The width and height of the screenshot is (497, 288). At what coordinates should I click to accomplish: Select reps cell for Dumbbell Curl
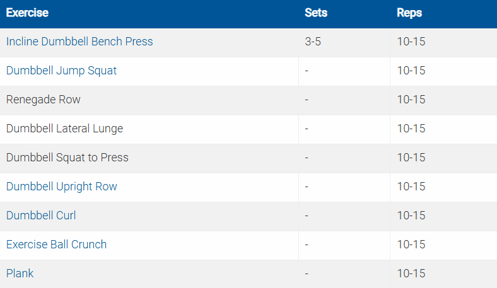[x=411, y=216]
